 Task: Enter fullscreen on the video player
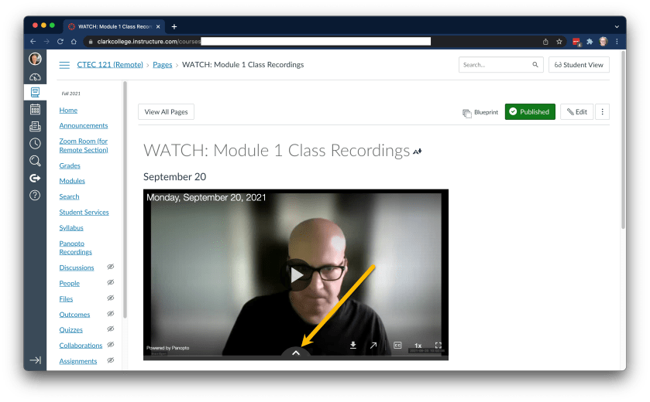tap(438, 346)
